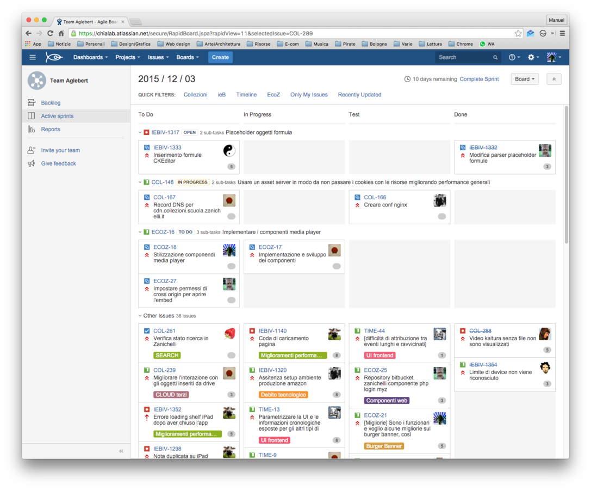
Task: Click the WA bookmark icon
Action: pos(482,44)
